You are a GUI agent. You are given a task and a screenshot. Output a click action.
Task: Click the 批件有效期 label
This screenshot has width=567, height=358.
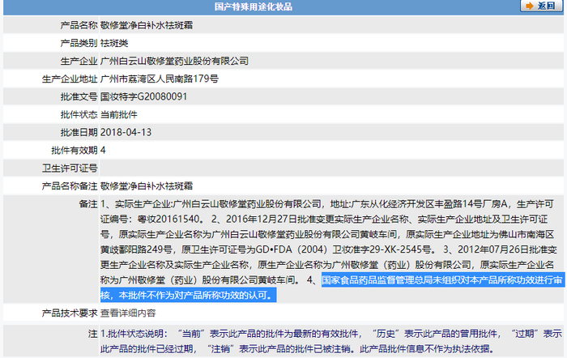click(75, 150)
